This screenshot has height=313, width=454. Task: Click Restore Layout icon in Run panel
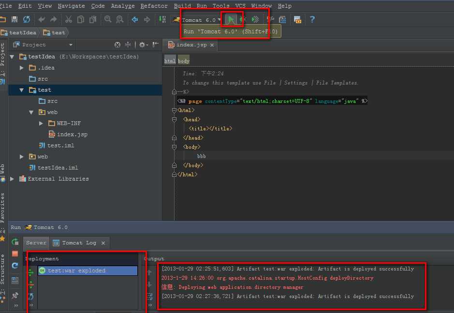point(15,280)
